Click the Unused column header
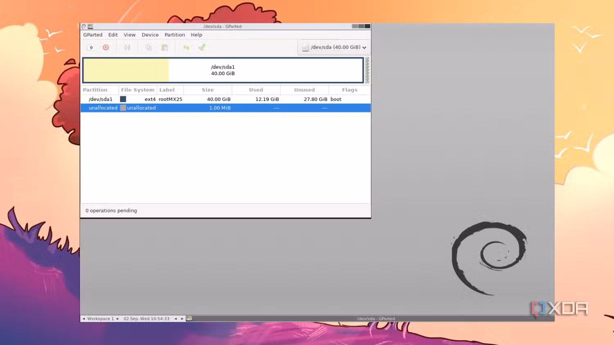This screenshot has height=345, width=614. [304, 90]
